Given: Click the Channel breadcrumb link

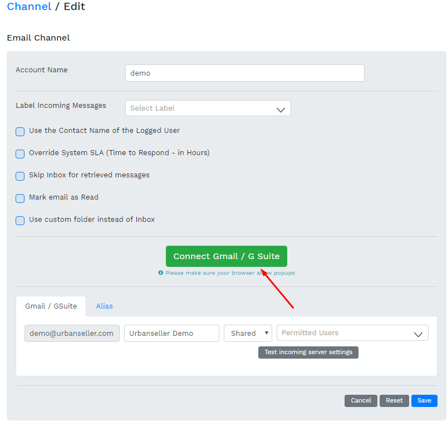Looking at the screenshot, I should 29,7.
